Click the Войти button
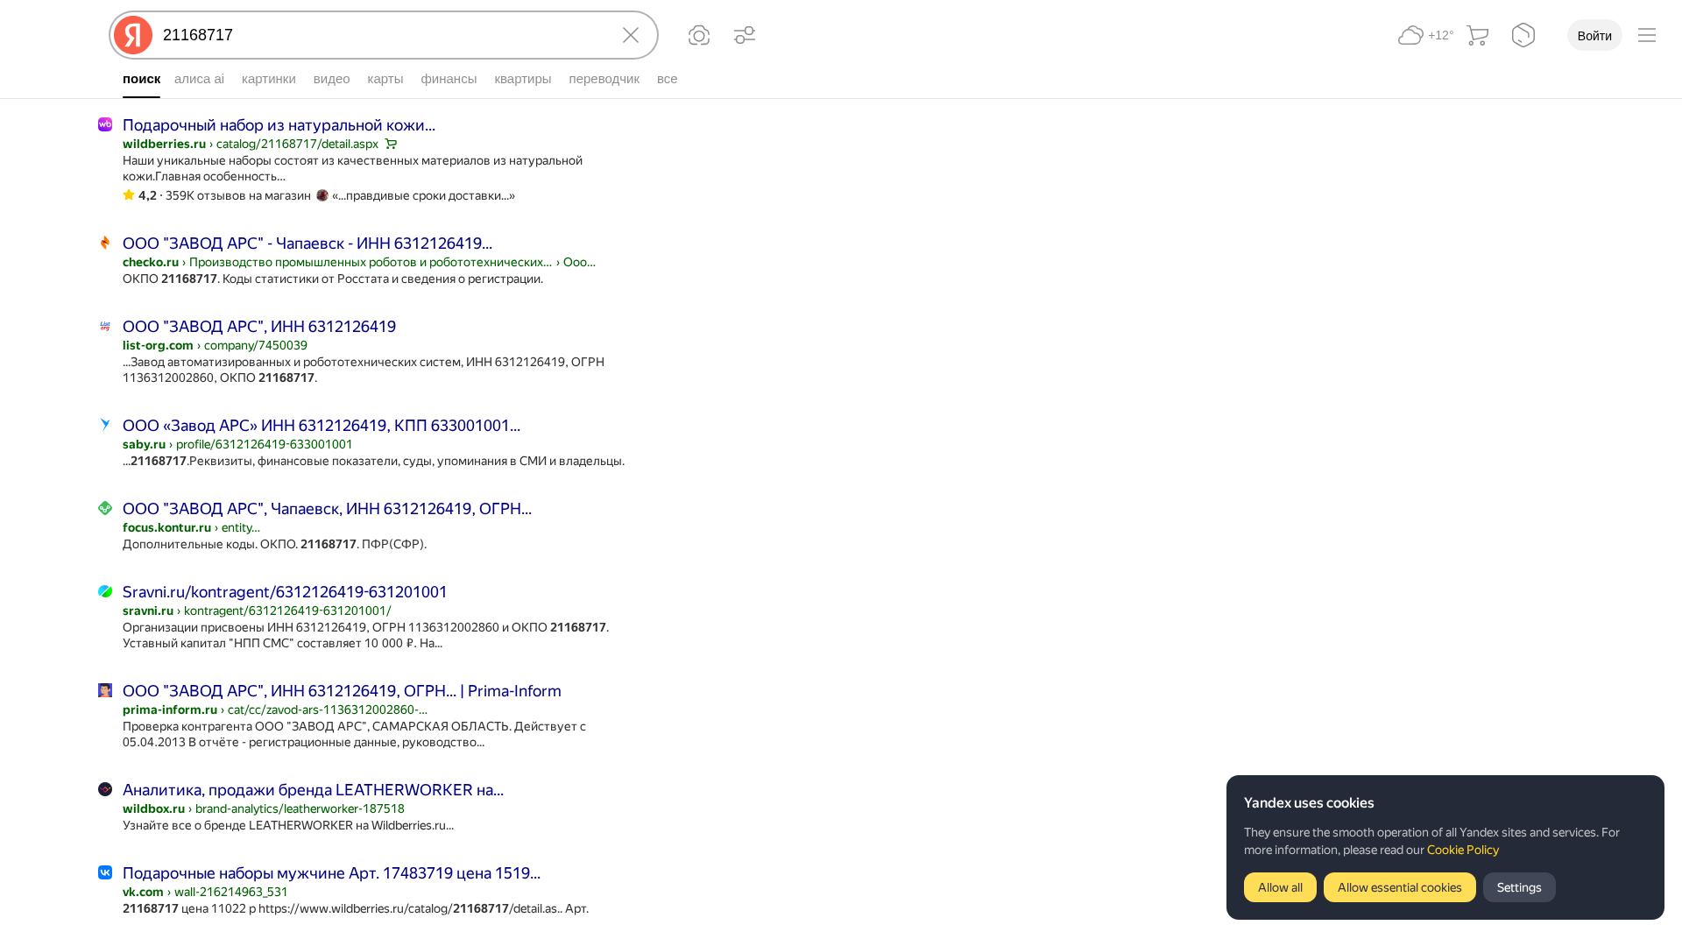The width and height of the screenshot is (1682, 946). 1594,35
